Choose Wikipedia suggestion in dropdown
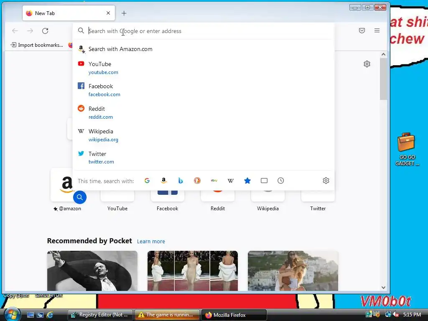 coord(204,135)
